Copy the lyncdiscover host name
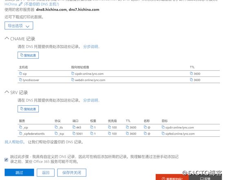The image size is (226, 180). coord(20,80)
